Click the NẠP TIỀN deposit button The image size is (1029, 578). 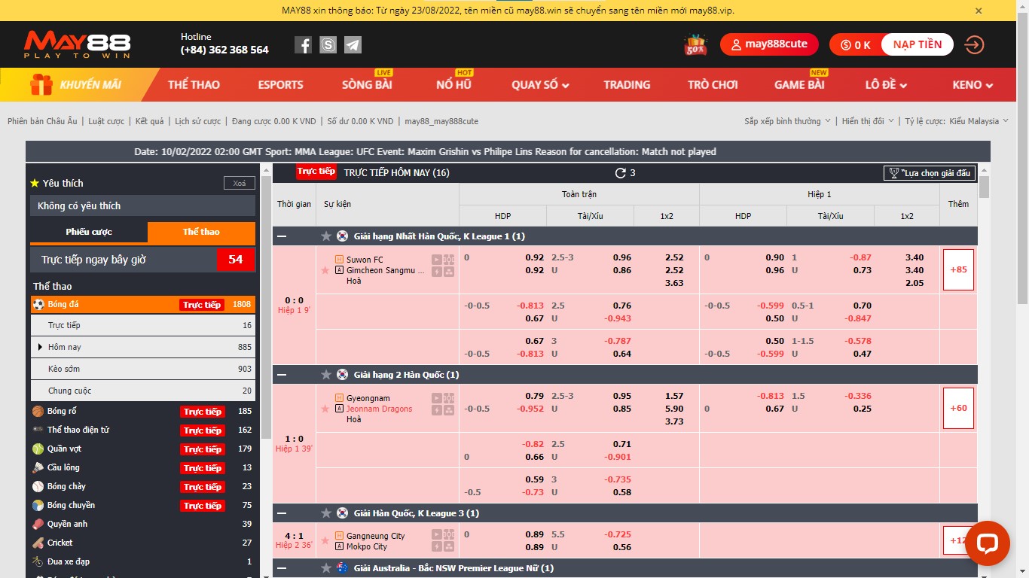click(917, 44)
